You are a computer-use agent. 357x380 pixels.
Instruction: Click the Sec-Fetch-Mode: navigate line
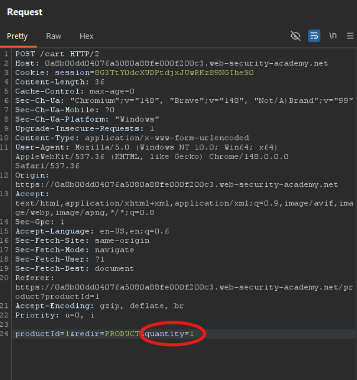pyautogui.click(x=75, y=250)
